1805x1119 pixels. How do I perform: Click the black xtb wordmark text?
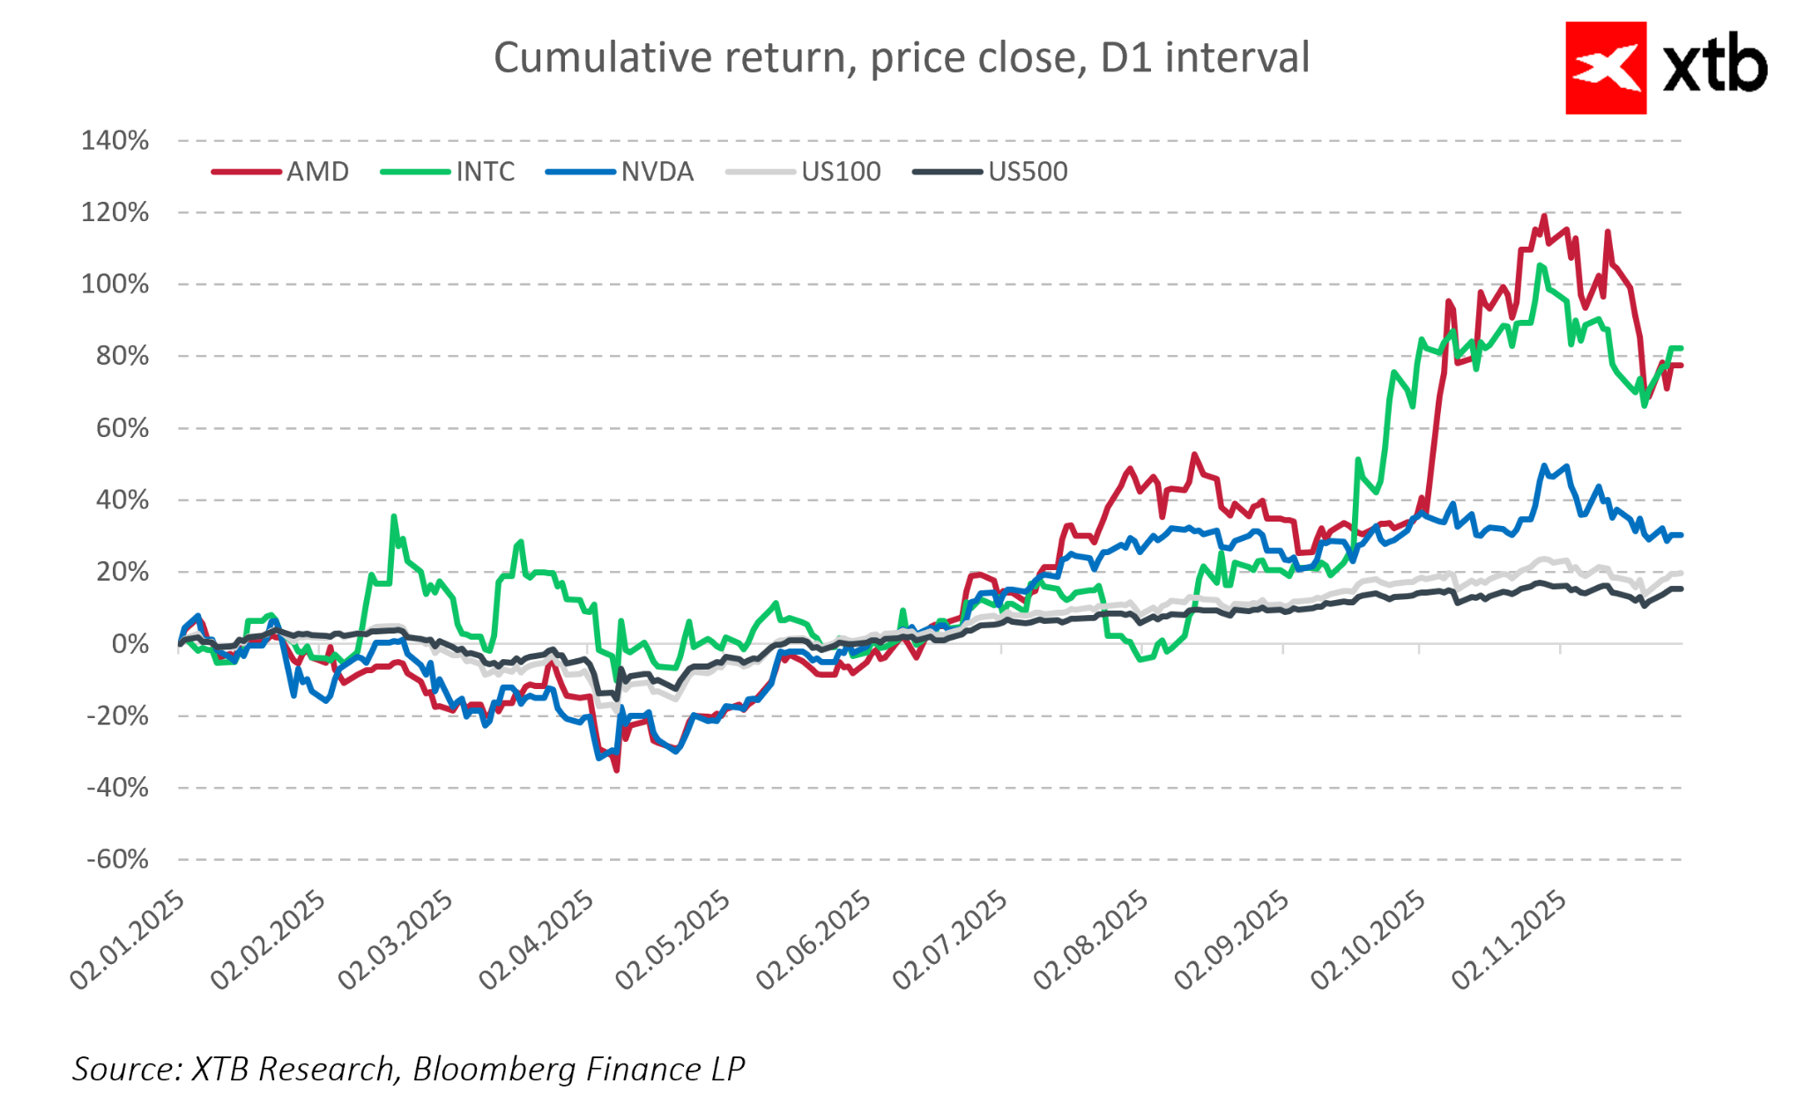[x=1714, y=64]
